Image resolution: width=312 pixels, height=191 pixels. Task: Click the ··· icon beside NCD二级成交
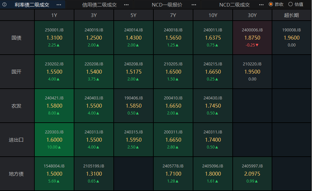point(261,5)
